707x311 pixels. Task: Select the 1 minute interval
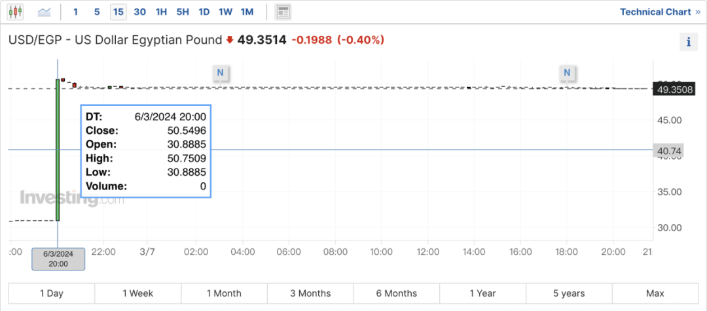click(x=76, y=12)
